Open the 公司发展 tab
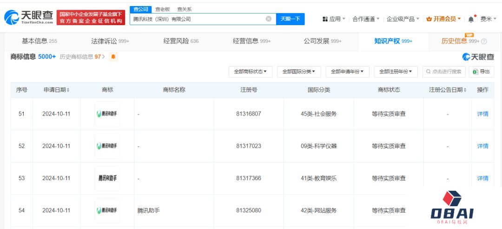The width and height of the screenshot is (502, 229). [x=323, y=41]
